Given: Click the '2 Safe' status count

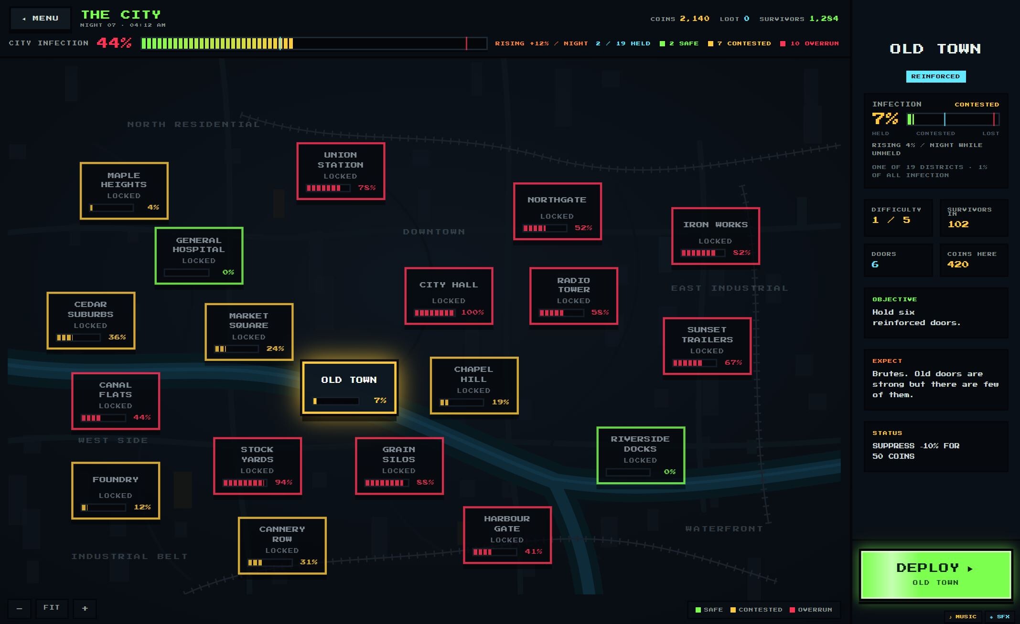Looking at the screenshot, I should coord(679,43).
